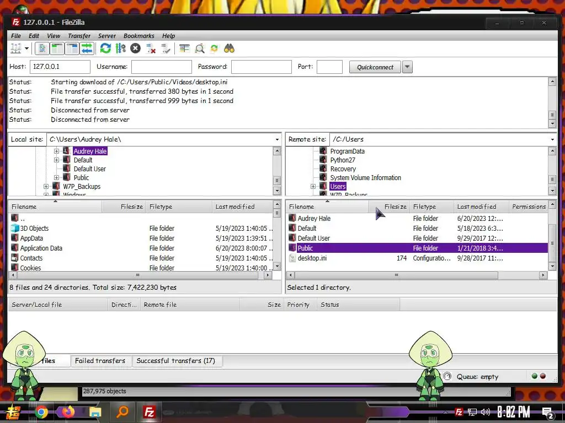The height and width of the screenshot is (423, 565).
Task: Expand the Users folder in remote tree
Action: pos(313,186)
